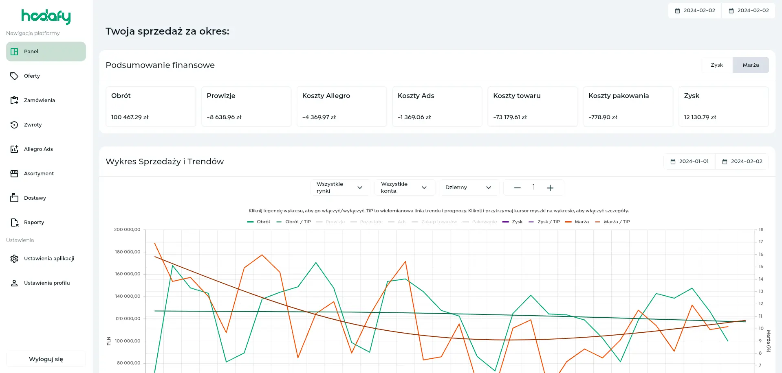The image size is (782, 373).
Task: Open top end date picker 2024-02-02
Action: (x=749, y=11)
